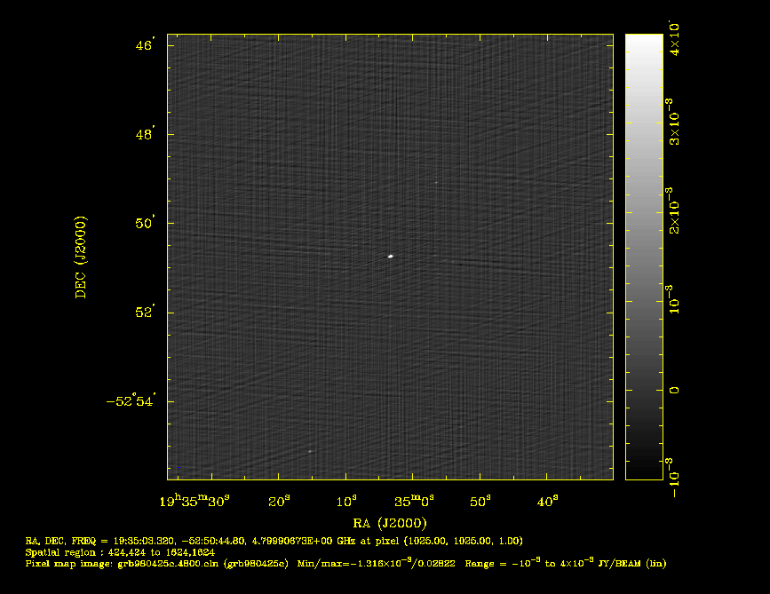Click the 46' declination tick label

pos(145,44)
